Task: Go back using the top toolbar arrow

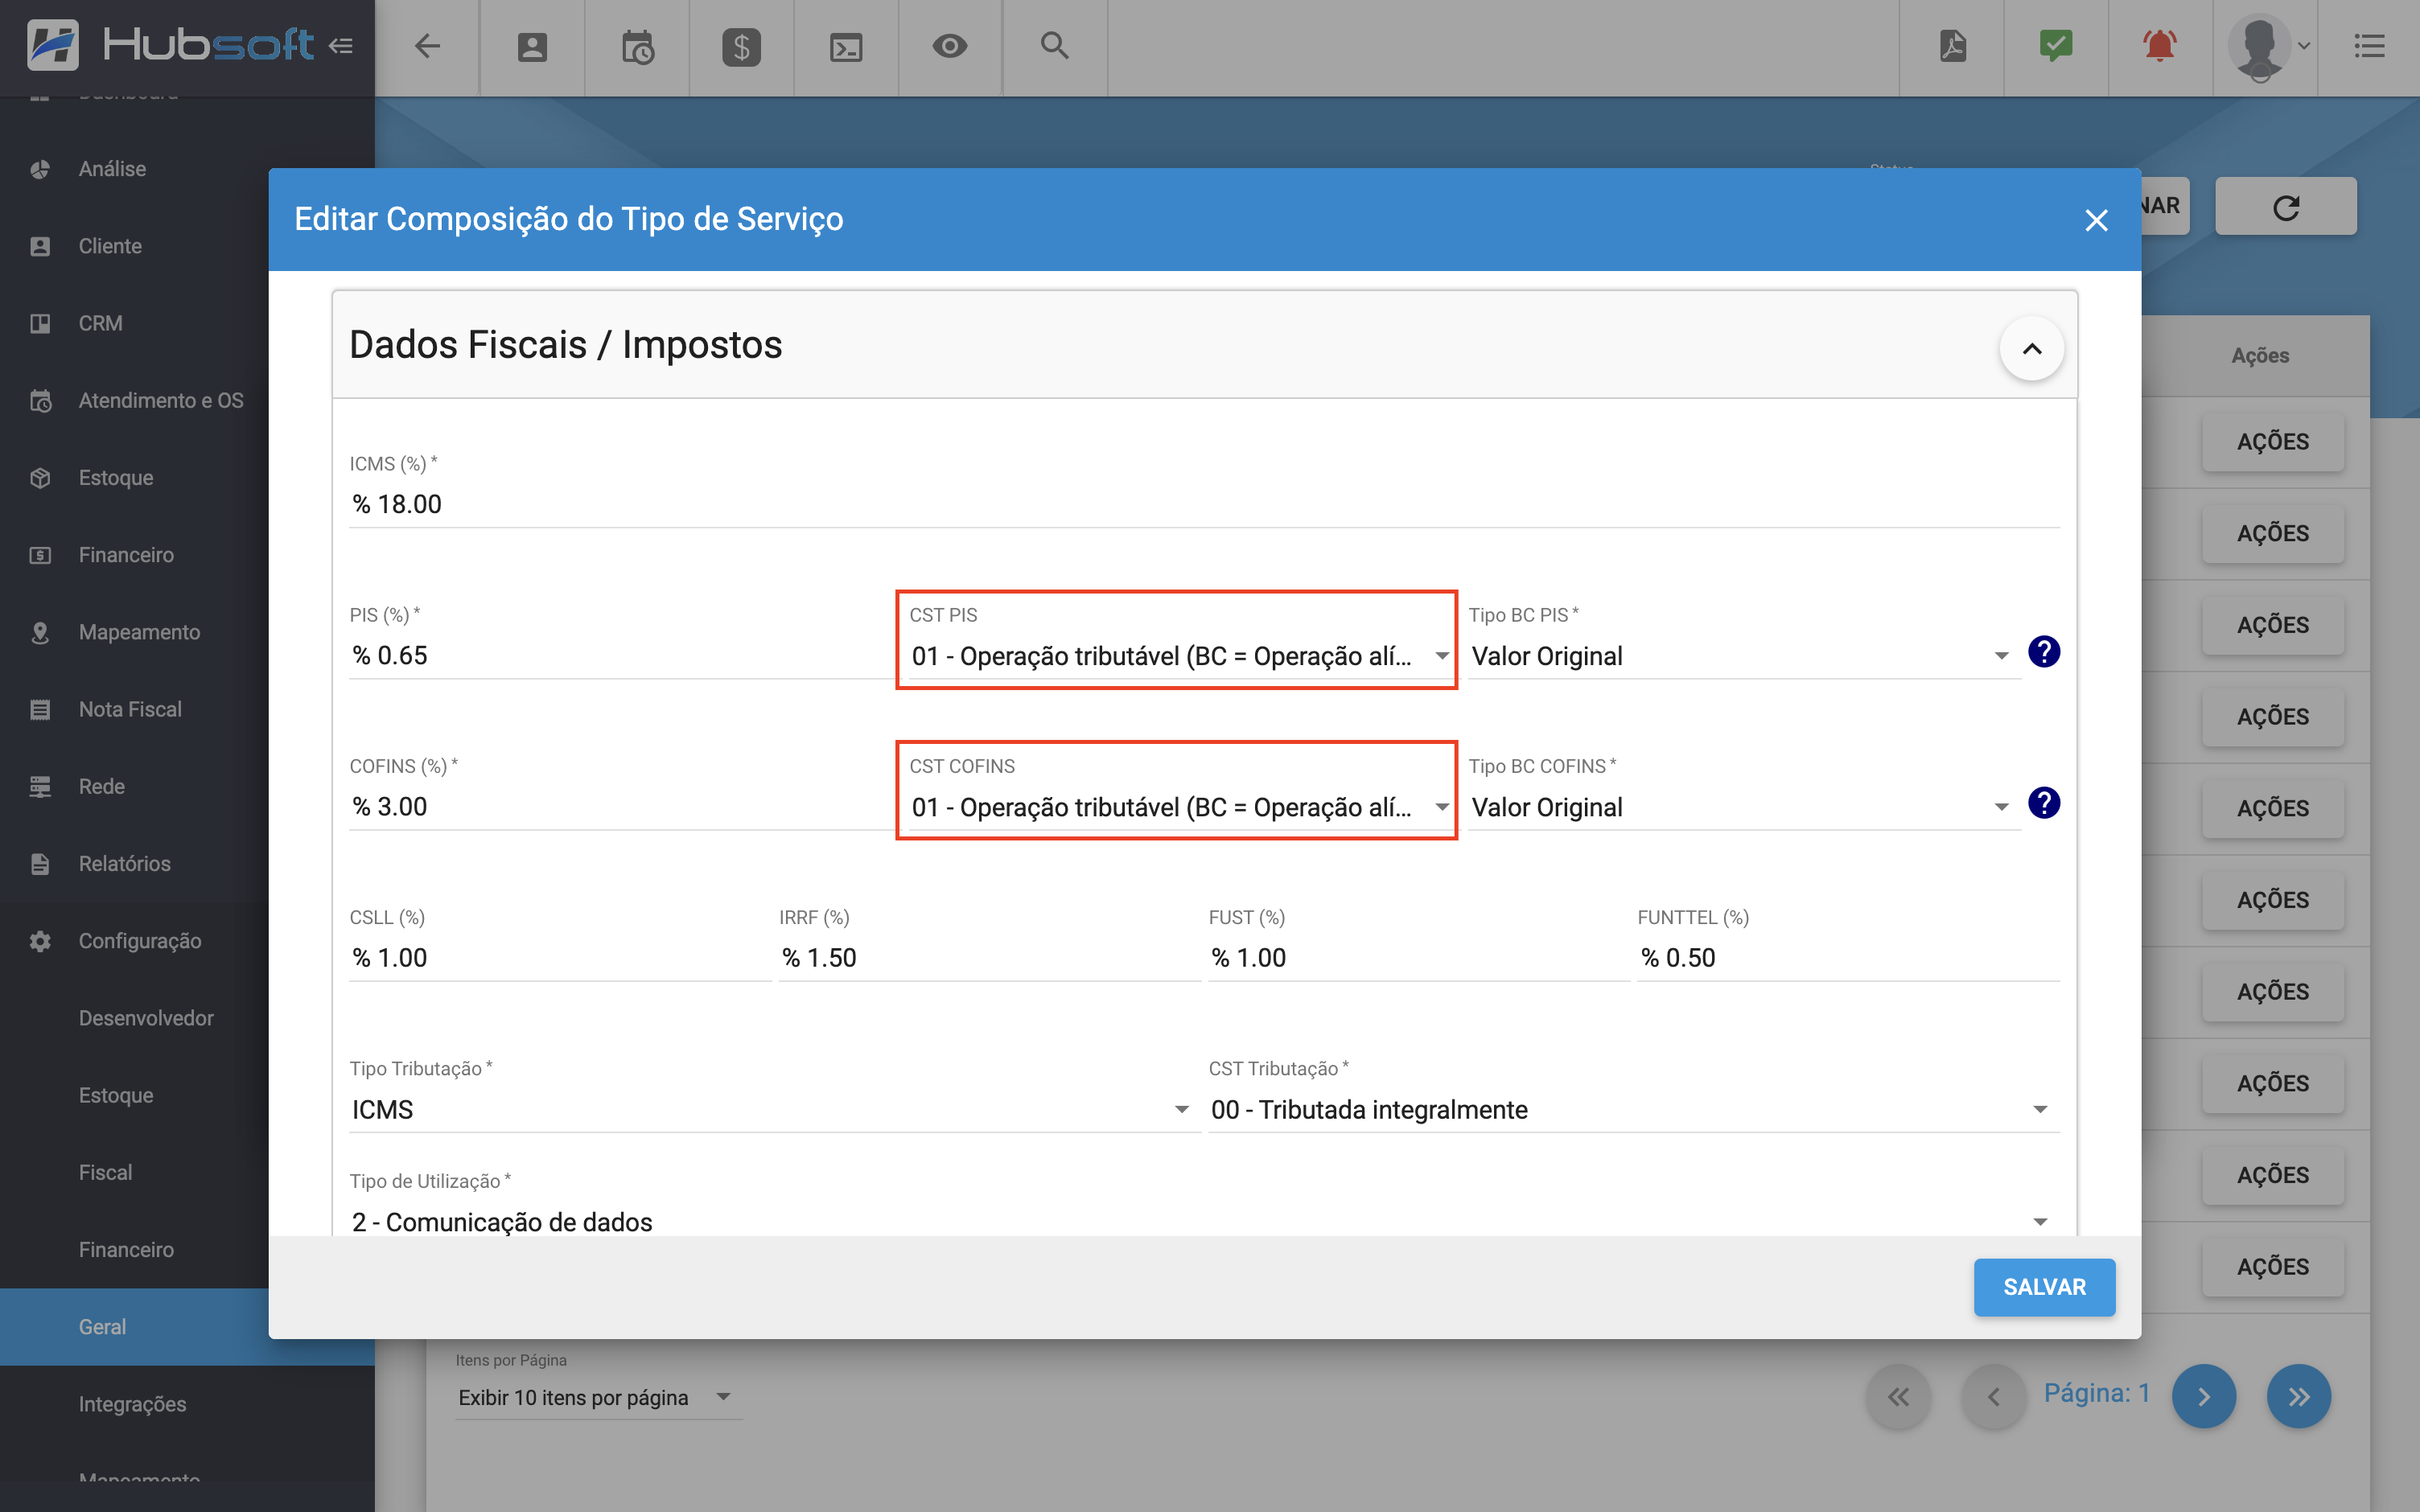Action: pos(427,46)
